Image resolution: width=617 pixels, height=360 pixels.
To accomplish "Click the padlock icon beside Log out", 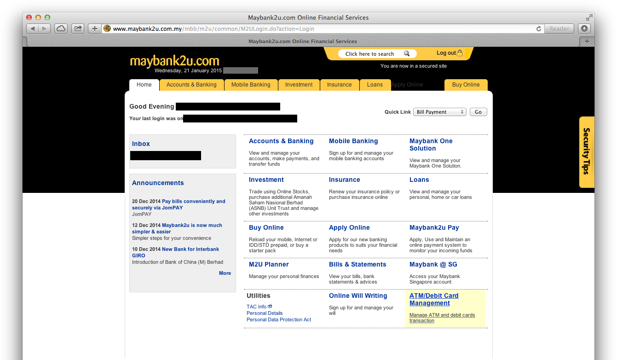I will 460,53.
